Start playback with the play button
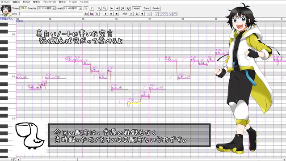This screenshot has height=161, width=286. pos(105,14)
